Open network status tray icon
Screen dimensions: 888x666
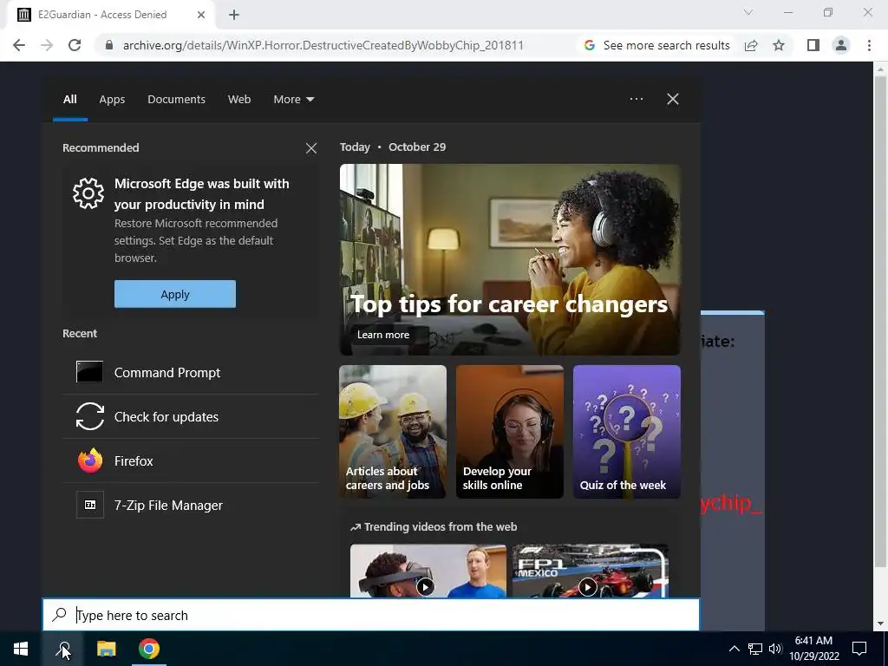tap(755, 649)
